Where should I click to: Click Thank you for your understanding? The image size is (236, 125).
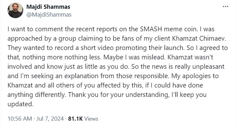click(x=118, y=95)
